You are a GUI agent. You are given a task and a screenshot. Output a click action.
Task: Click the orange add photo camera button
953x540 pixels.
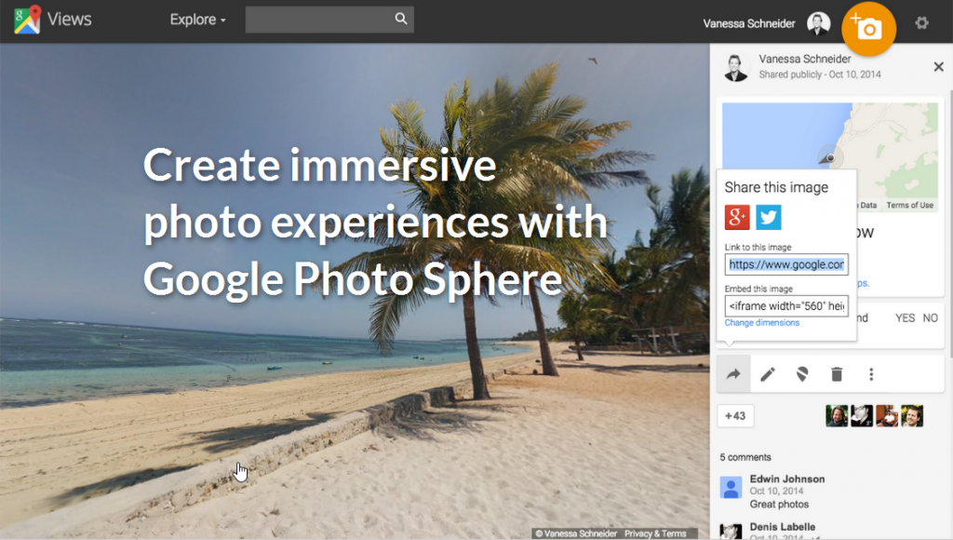[x=868, y=29]
